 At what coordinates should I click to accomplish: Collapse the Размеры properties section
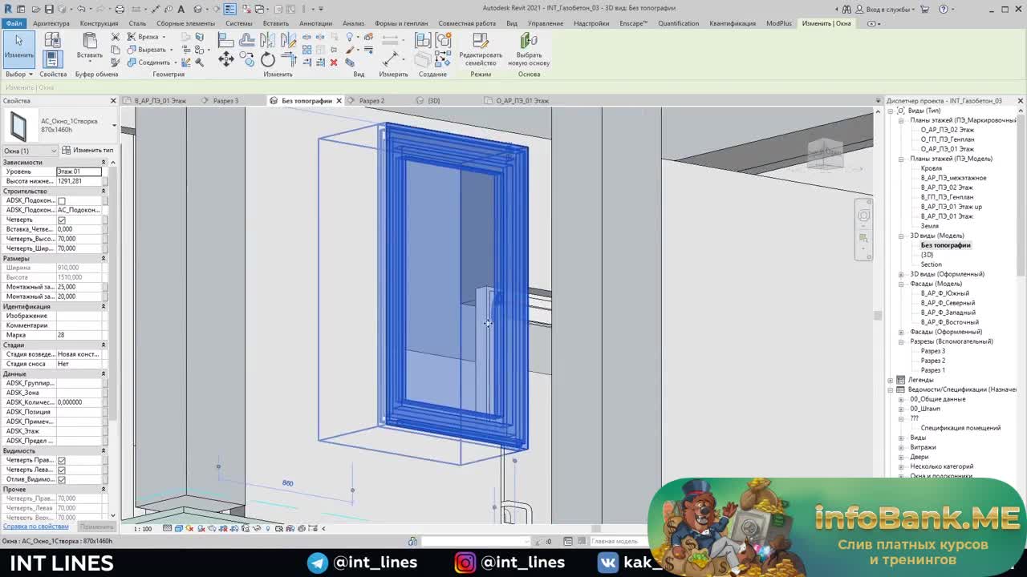click(x=103, y=258)
